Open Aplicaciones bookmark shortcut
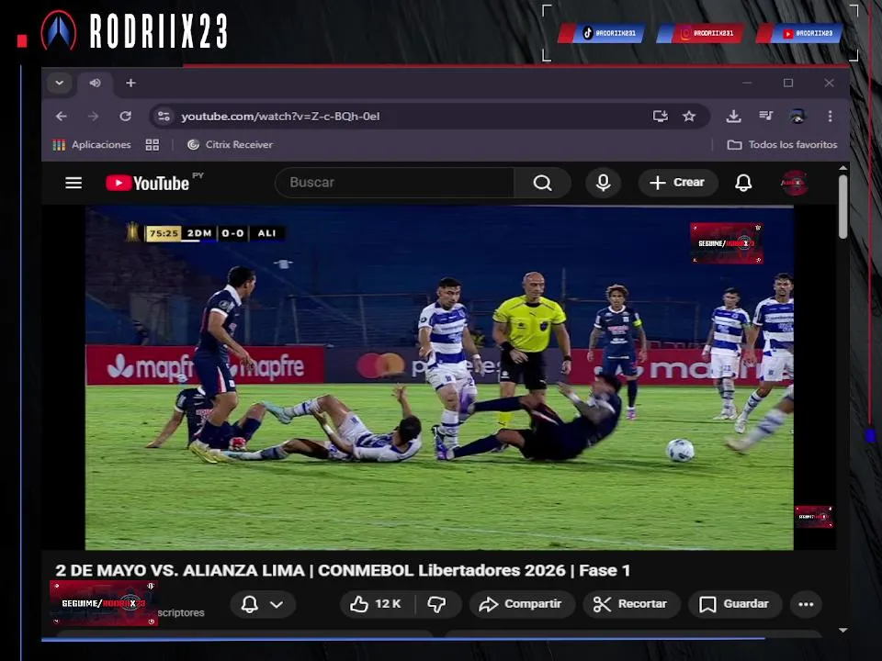The image size is (882, 661). [92, 145]
